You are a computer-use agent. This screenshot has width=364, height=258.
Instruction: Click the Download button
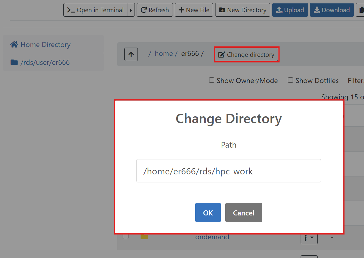[x=332, y=10]
